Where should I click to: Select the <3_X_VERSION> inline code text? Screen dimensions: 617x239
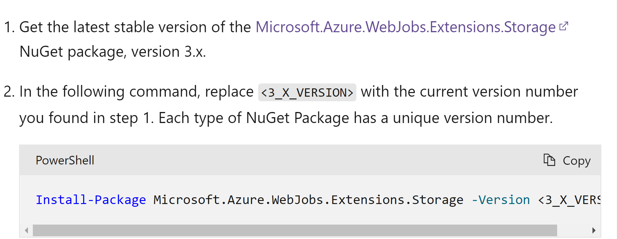click(307, 91)
